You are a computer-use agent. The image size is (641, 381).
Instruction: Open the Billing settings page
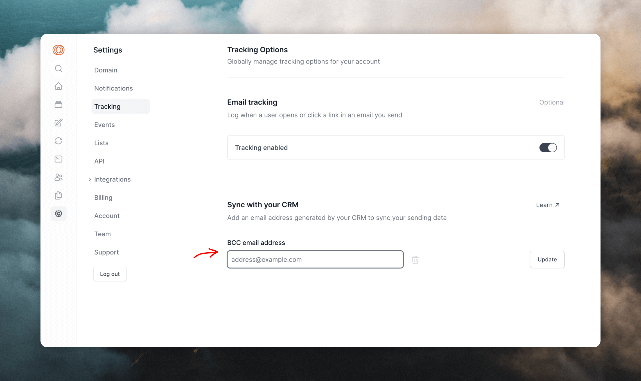(103, 198)
